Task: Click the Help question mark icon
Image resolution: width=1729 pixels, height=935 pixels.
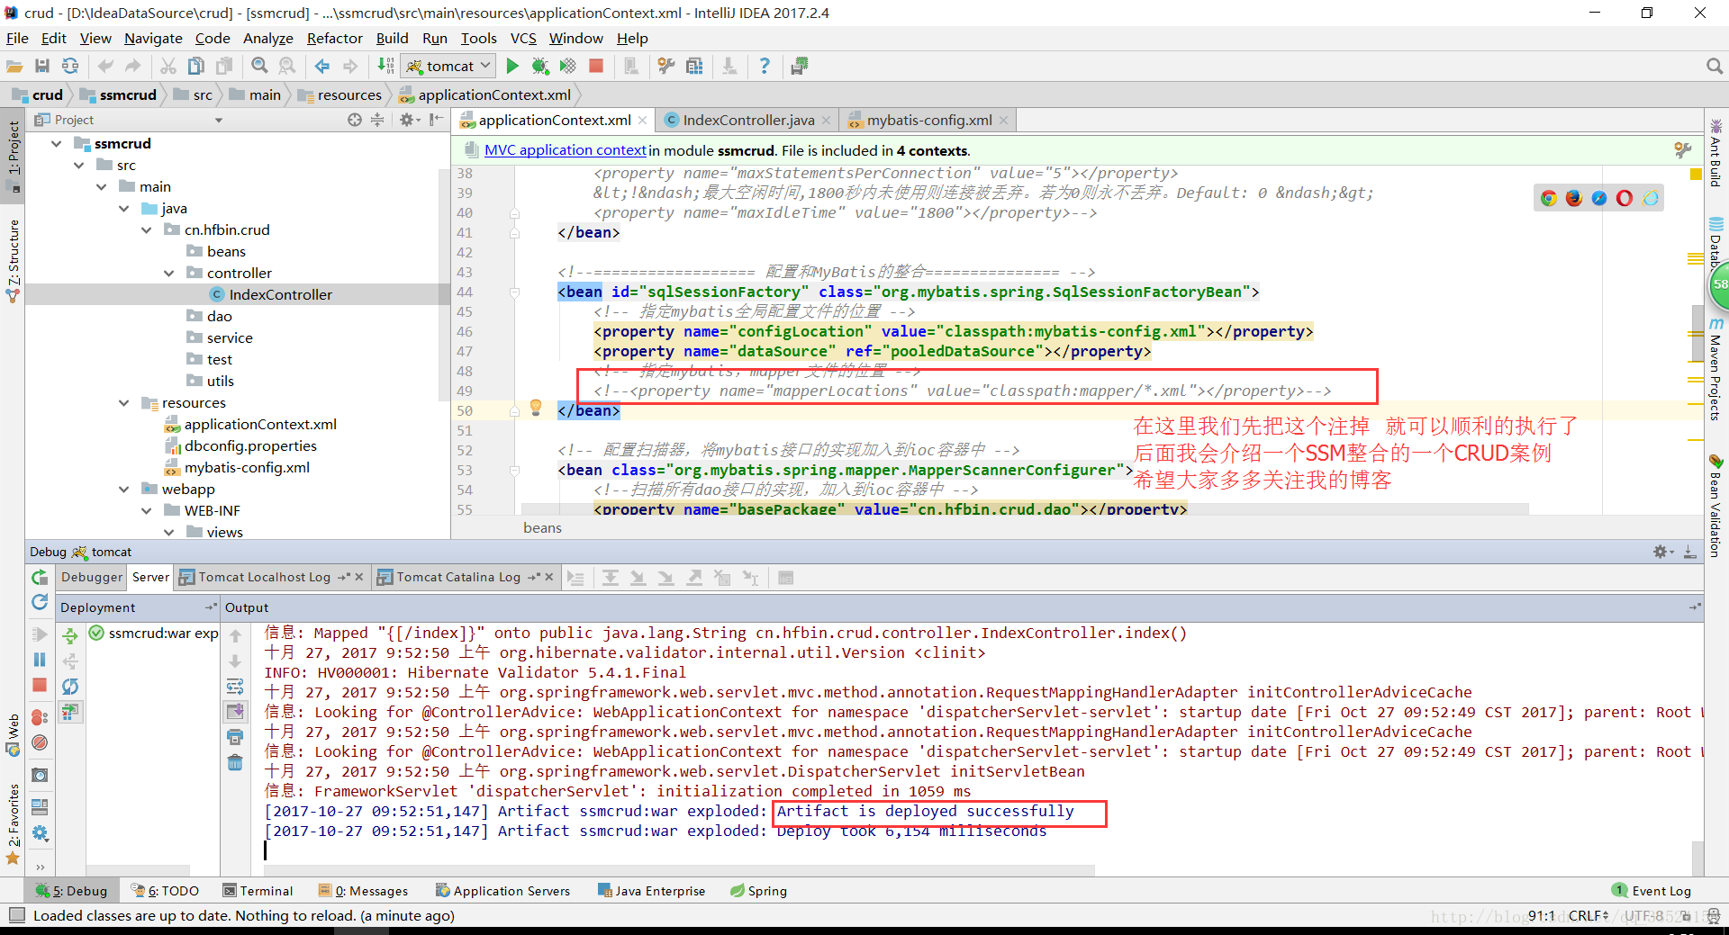Action: 765,66
